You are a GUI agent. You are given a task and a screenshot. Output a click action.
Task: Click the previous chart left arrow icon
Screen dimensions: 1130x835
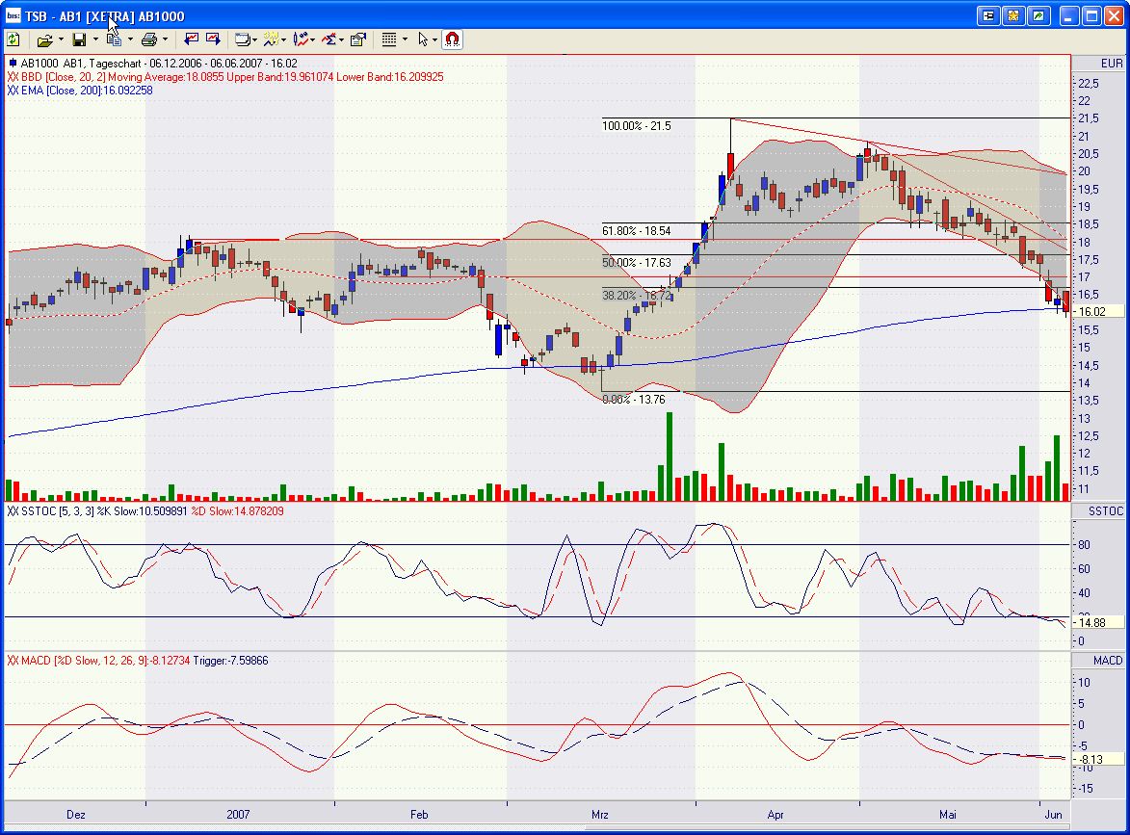tap(191, 39)
